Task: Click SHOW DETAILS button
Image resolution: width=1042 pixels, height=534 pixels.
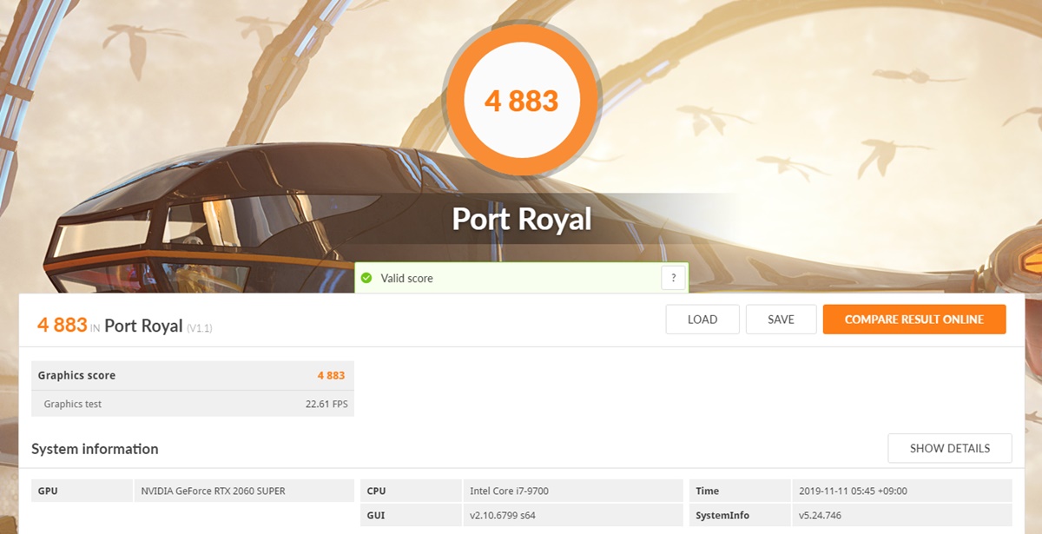Action: point(950,448)
